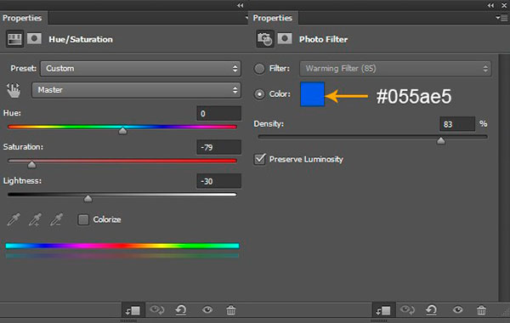This screenshot has height=323, width=510.
Task: Expand the Warming Filter (85) dropdown
Action: pos(395,69)
